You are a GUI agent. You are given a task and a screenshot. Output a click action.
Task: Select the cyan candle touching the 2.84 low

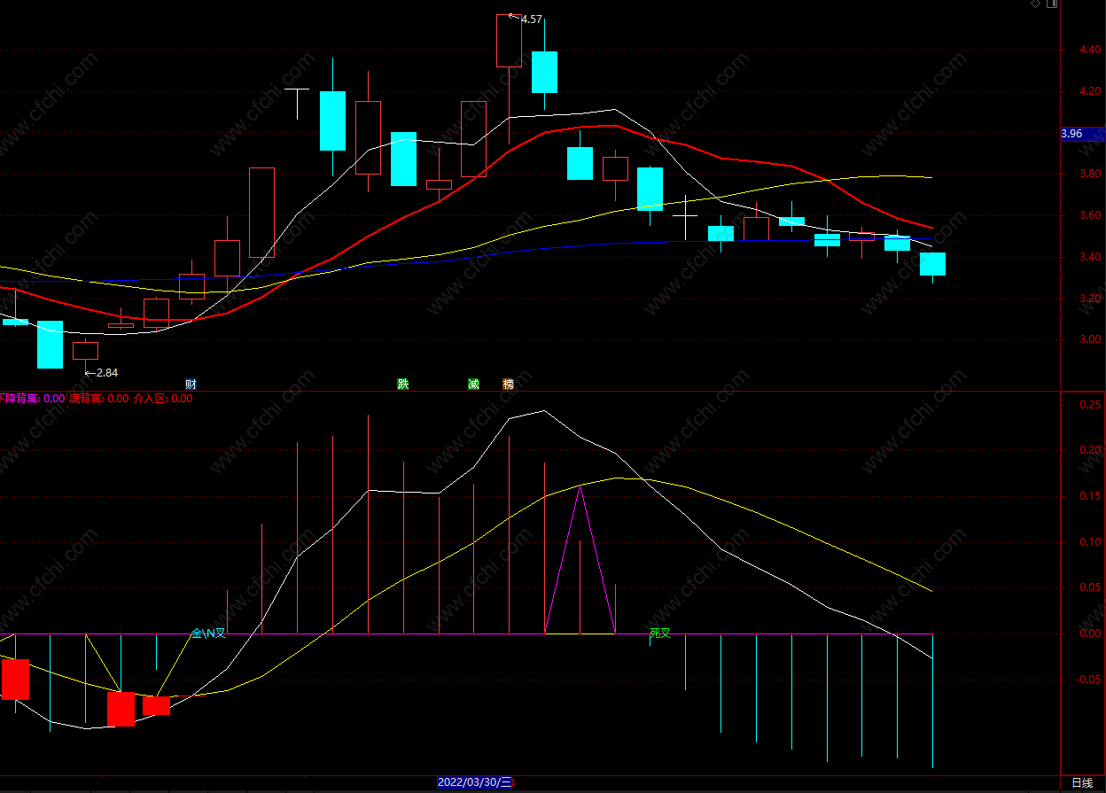[x=50, y=345]
